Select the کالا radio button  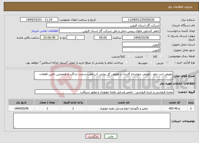click(161, 56)
